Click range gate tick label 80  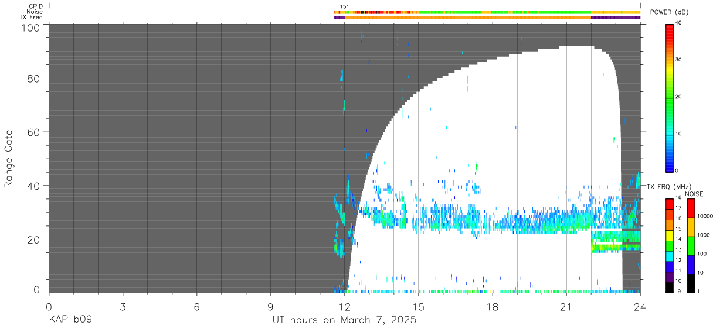[34, 78]
